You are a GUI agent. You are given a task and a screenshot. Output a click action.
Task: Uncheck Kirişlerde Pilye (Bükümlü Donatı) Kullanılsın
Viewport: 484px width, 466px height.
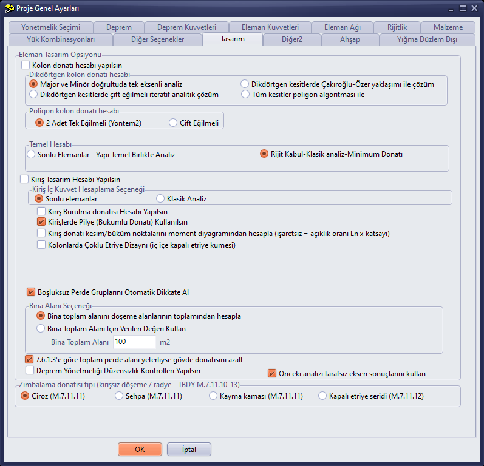(x=41, y=221)
